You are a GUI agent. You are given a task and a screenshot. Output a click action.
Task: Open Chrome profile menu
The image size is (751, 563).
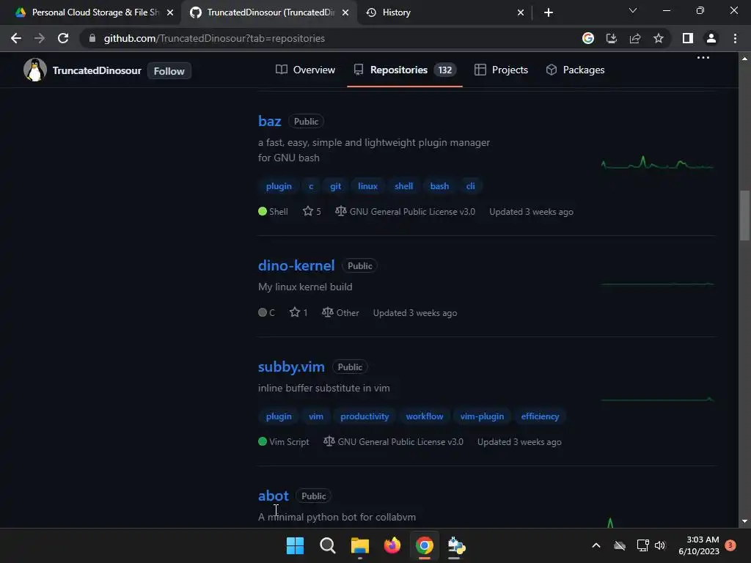(x=711, y=38)
